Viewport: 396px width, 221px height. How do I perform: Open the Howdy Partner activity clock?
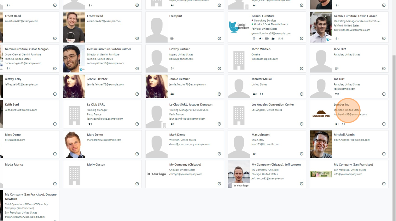219,68
